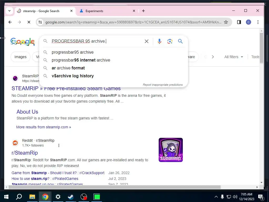Open the volume control in system tray
Viewport: 269px width, 202px height.
235,197
